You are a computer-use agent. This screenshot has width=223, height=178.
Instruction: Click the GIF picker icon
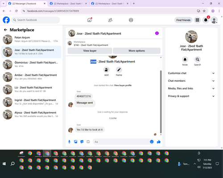click(x=88, y=142)
